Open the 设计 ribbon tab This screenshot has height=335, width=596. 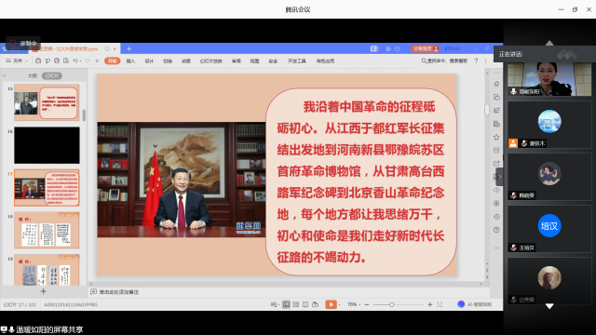point(149,60)
